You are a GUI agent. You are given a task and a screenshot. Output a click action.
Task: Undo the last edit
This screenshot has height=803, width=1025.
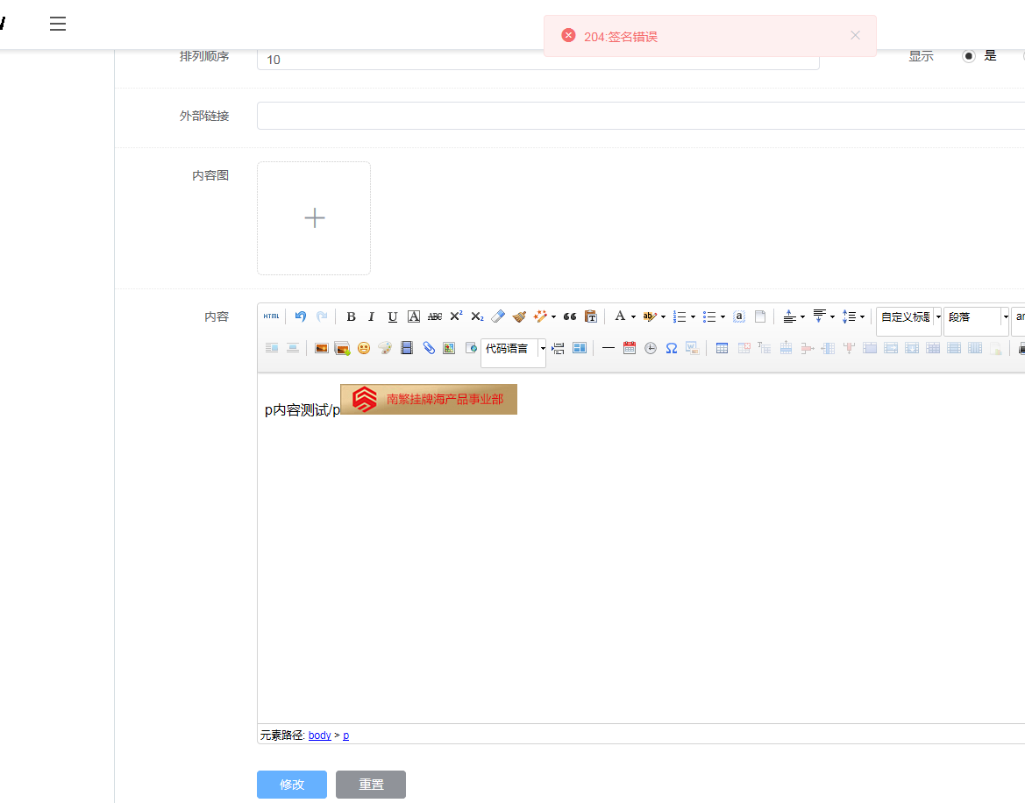pyautogui.click(x=300, y=316)
